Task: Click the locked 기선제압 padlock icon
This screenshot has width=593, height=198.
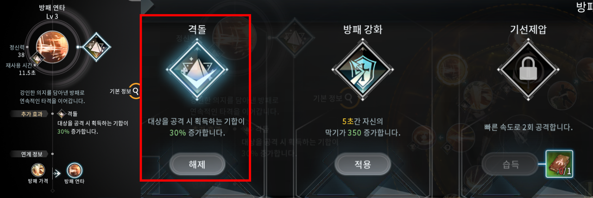Action: (x=529, y=71)
